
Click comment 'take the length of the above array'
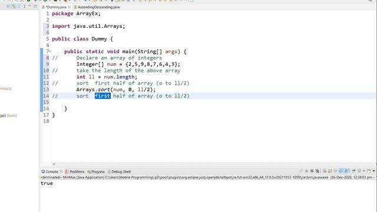click(x=128, y=71)
